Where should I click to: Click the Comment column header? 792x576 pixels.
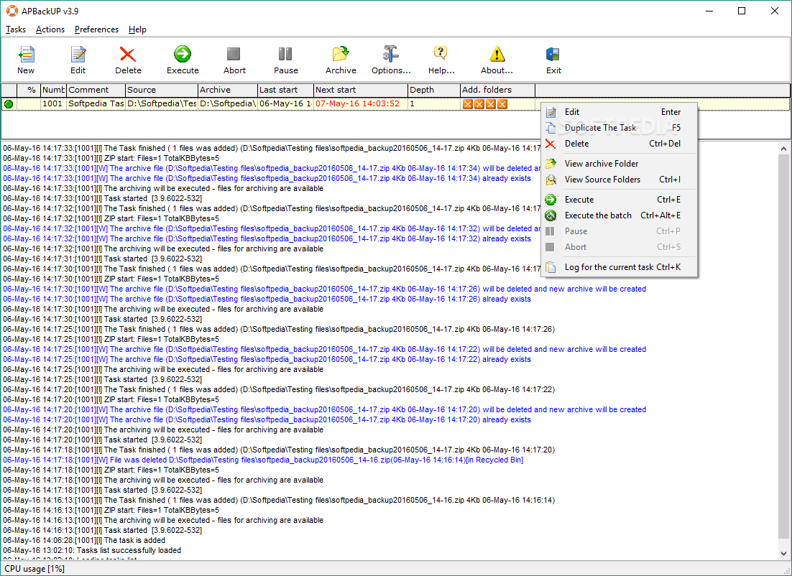96,90
